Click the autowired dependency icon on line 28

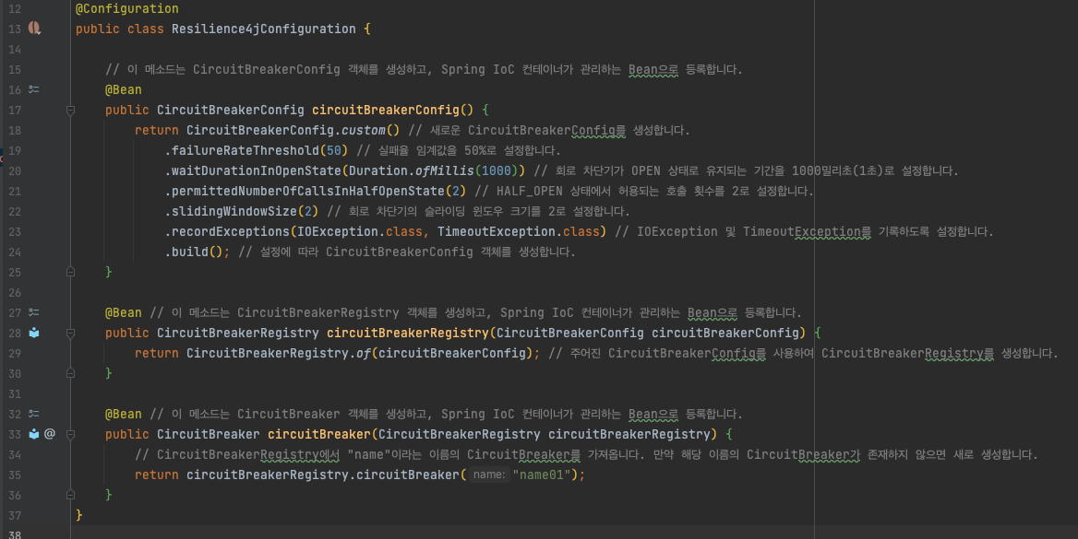tap(33, 333)
